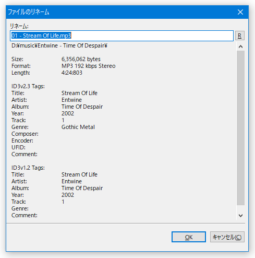Click the Composer: label
Image resolution: width=255 pixels, height=258 pixels.
point(25,134)
